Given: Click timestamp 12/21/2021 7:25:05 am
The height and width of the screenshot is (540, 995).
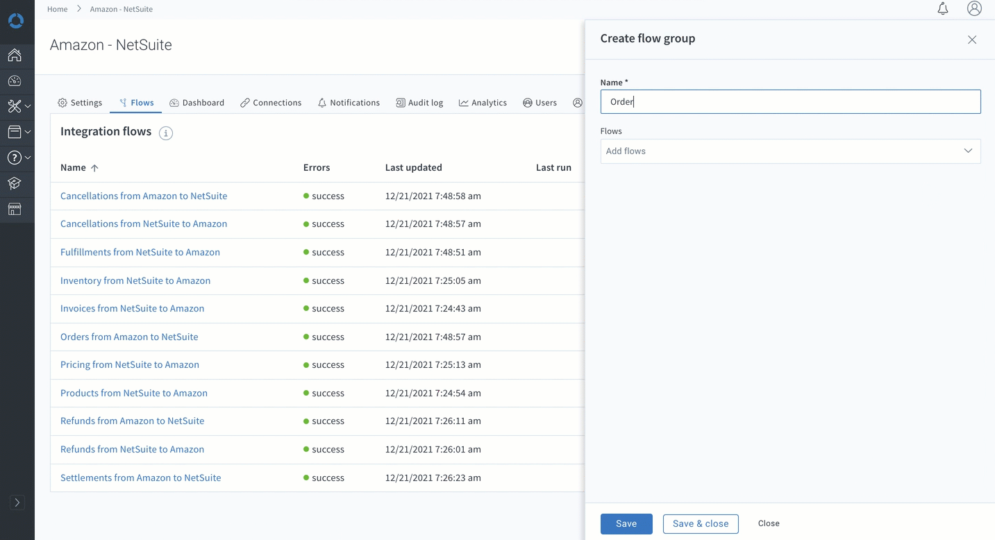Looking at the screenshot, I should click(x=433, y=280).
